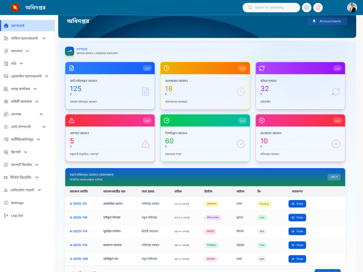Click the Pending fee badge for A-2025-121
The image size is (363, 272).
pos(264,204)
